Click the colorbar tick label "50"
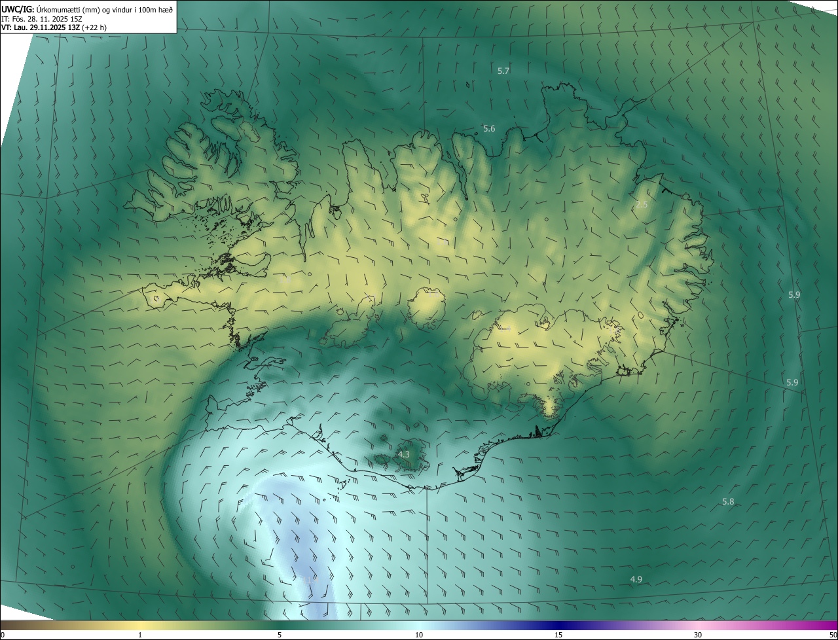This screenshot has width=838, height=640. [x=833, y=635]
